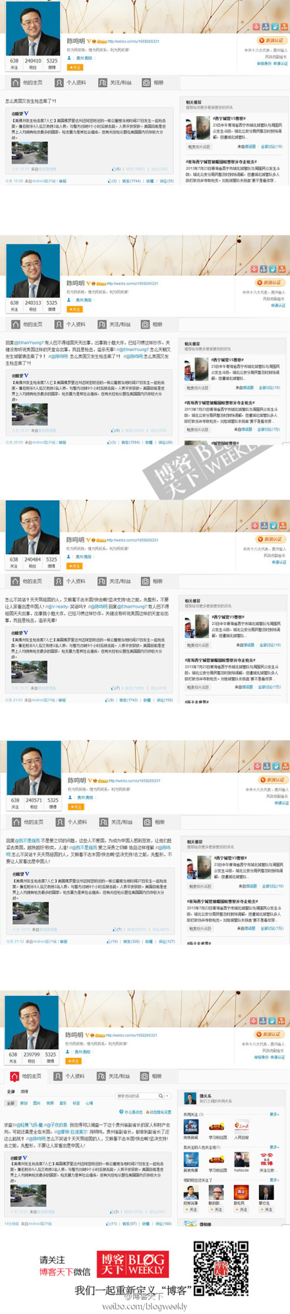Open 关注/粉丝 icon in the 239799 fans screenshot
The width and height of the screenshot is (290, 1314).
101,1076
